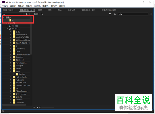155x114 pixels.
Task: Open the 剪辑(C) menu
Action: coord(21,6)
